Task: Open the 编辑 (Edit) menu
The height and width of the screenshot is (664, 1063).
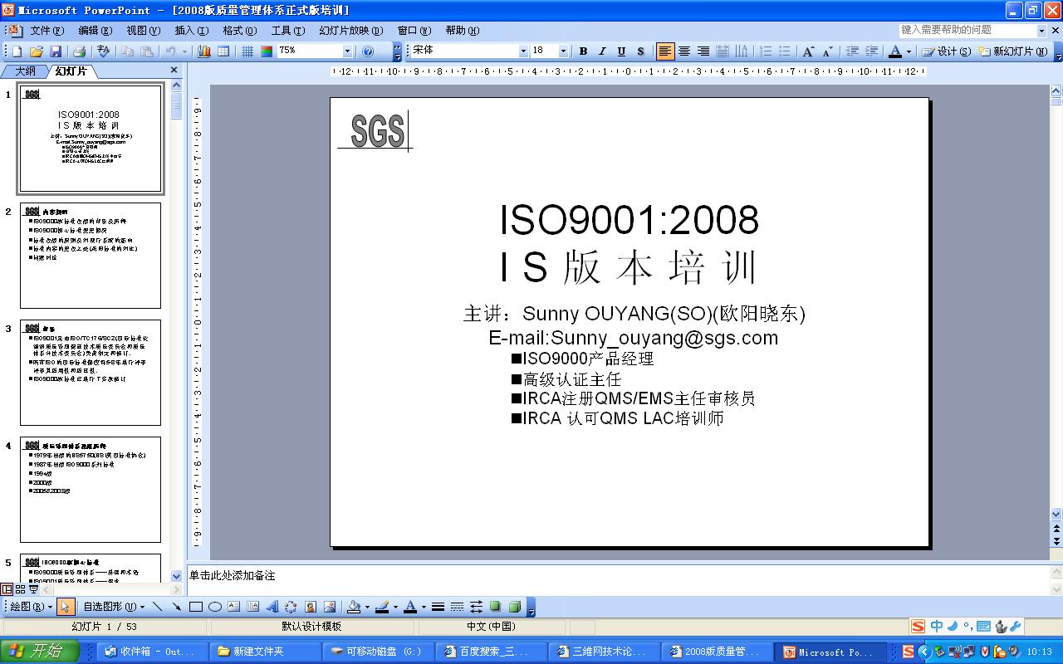Action: click(x=95, y=31)
